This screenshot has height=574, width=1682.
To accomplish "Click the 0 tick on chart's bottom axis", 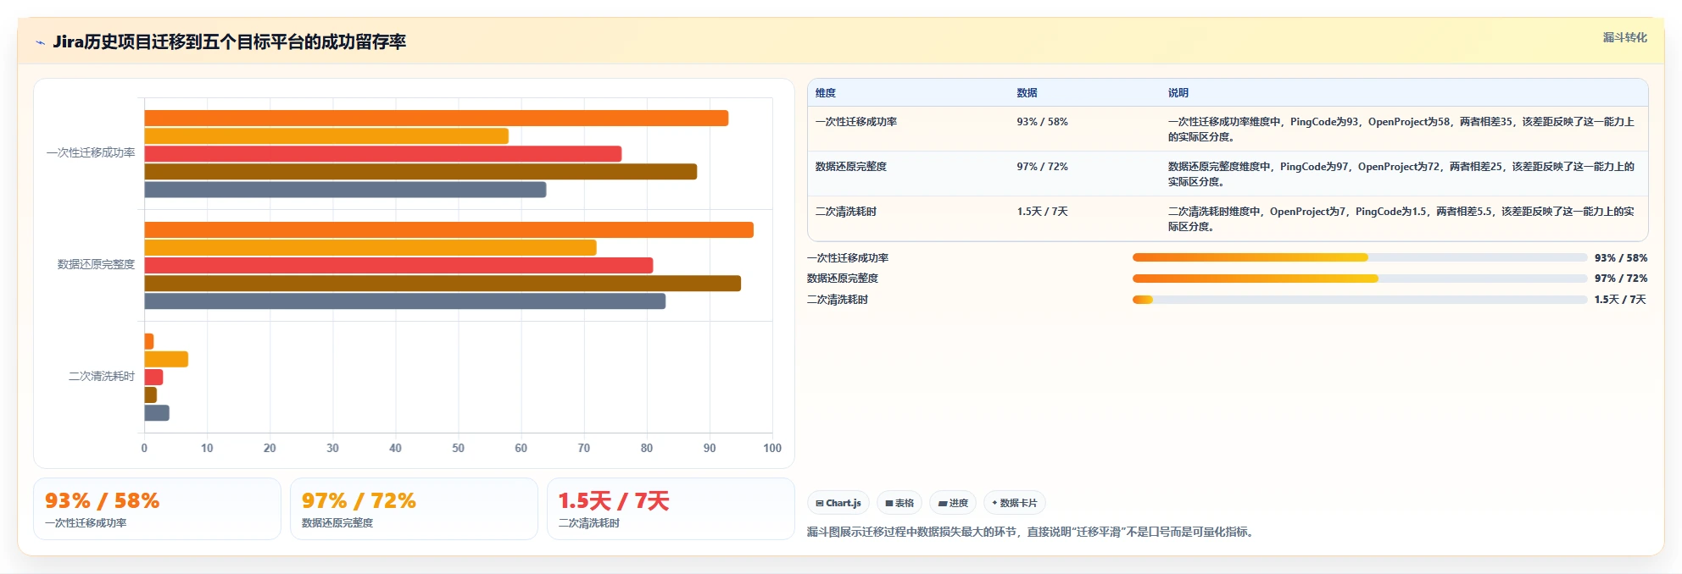I will (x=144, y=448).
